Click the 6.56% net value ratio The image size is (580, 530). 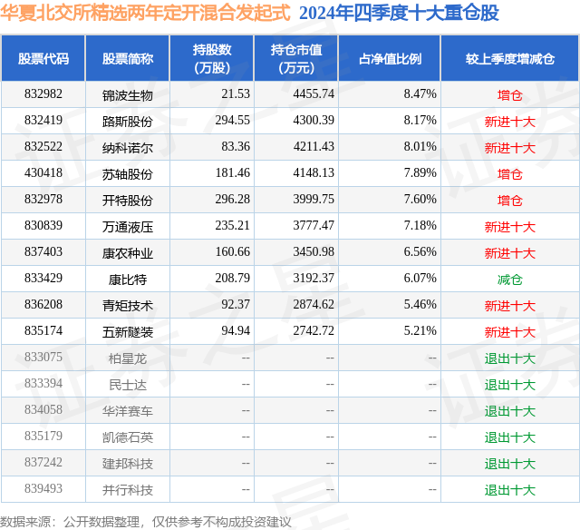(420, 252)
